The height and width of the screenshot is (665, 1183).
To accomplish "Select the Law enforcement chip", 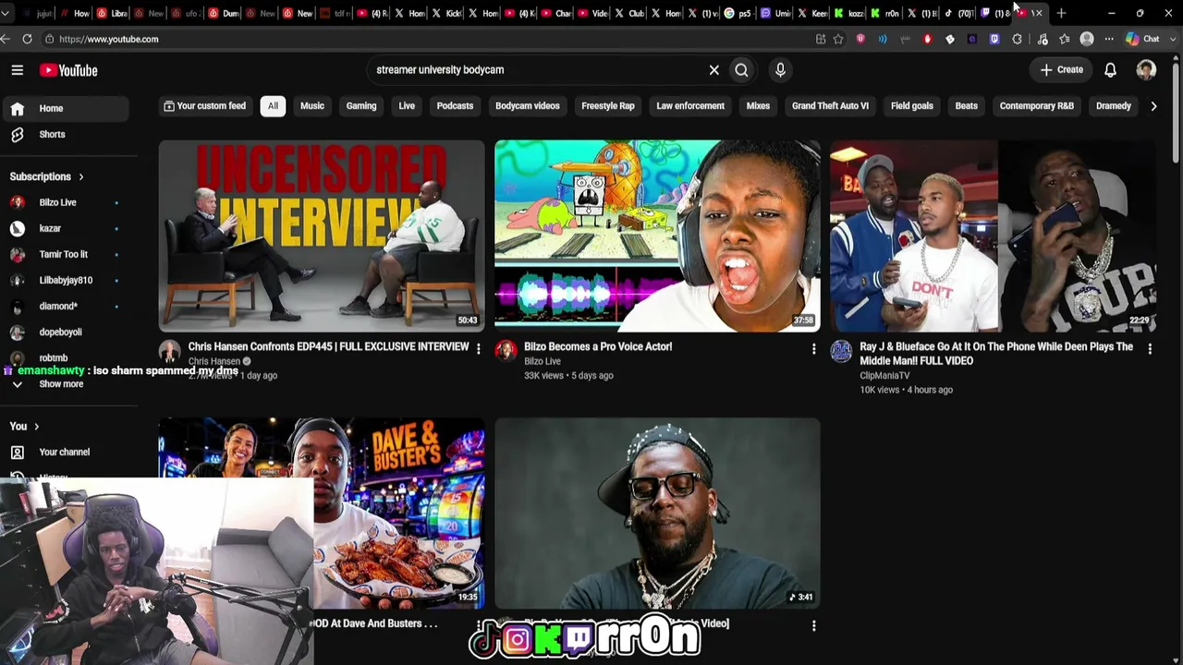I will click(x=690, y=106).
